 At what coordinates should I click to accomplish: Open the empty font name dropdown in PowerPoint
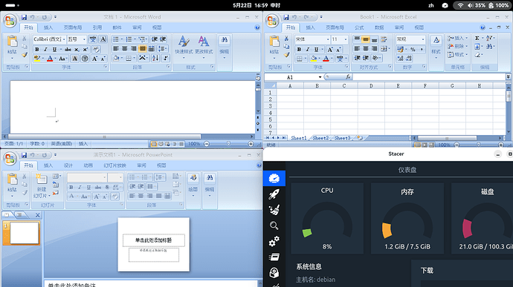click(x=105, y=177)
